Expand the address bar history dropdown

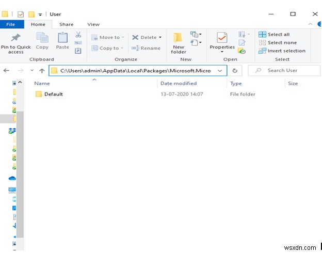pos(220,71)
